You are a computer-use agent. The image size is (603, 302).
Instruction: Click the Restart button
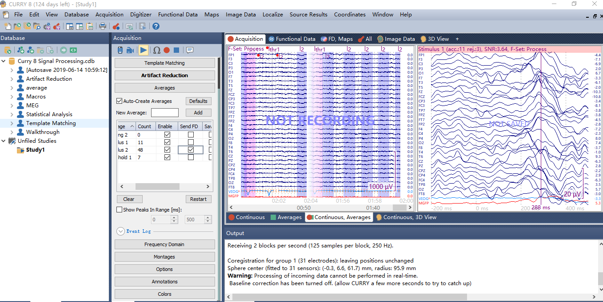click(198, 199)
